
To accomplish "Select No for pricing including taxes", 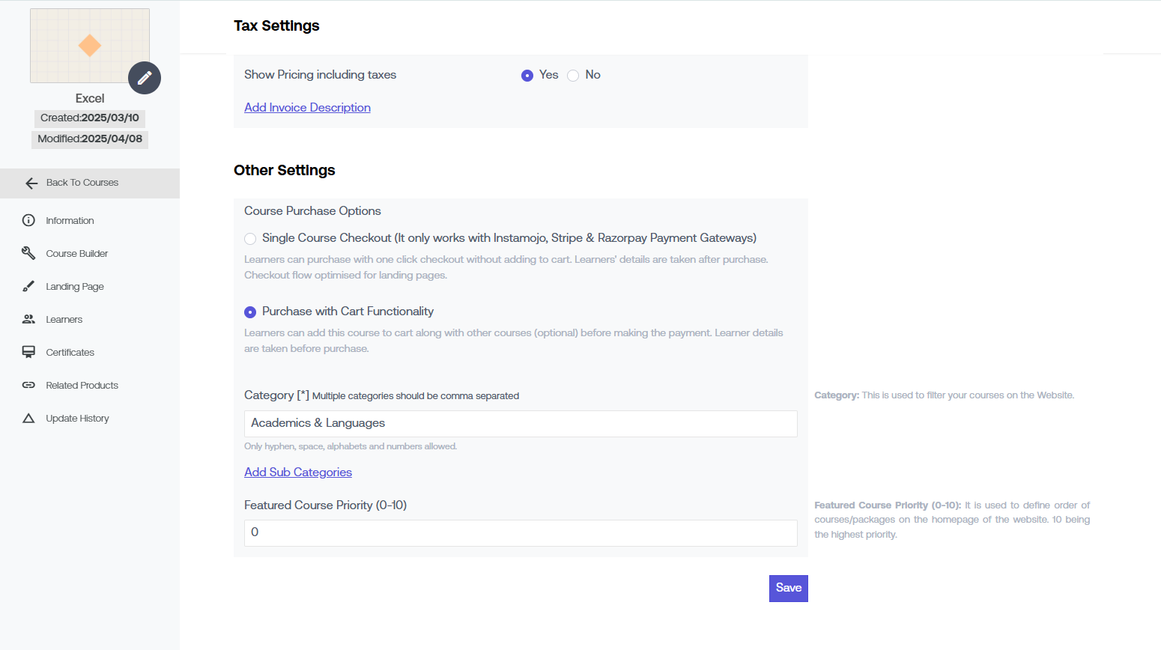I will [573, 76].
